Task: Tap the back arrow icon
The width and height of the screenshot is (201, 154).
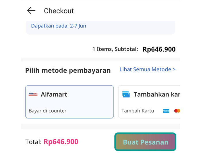Action: point(31,11)
